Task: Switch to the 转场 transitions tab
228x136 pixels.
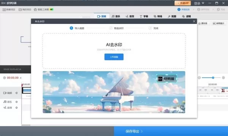Action: [x=158, y=16]
